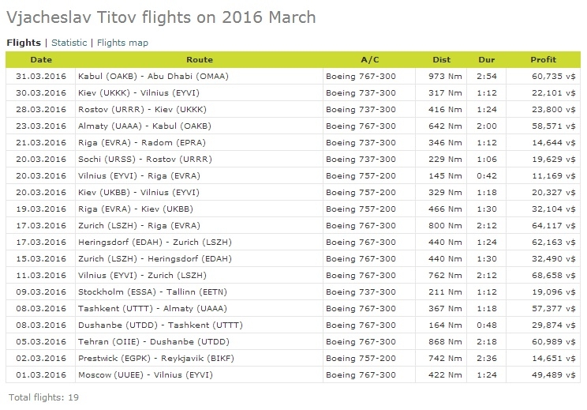Select the Flights tab
Viewport: 587px width, 410px height.
click(x=24, y=43)
